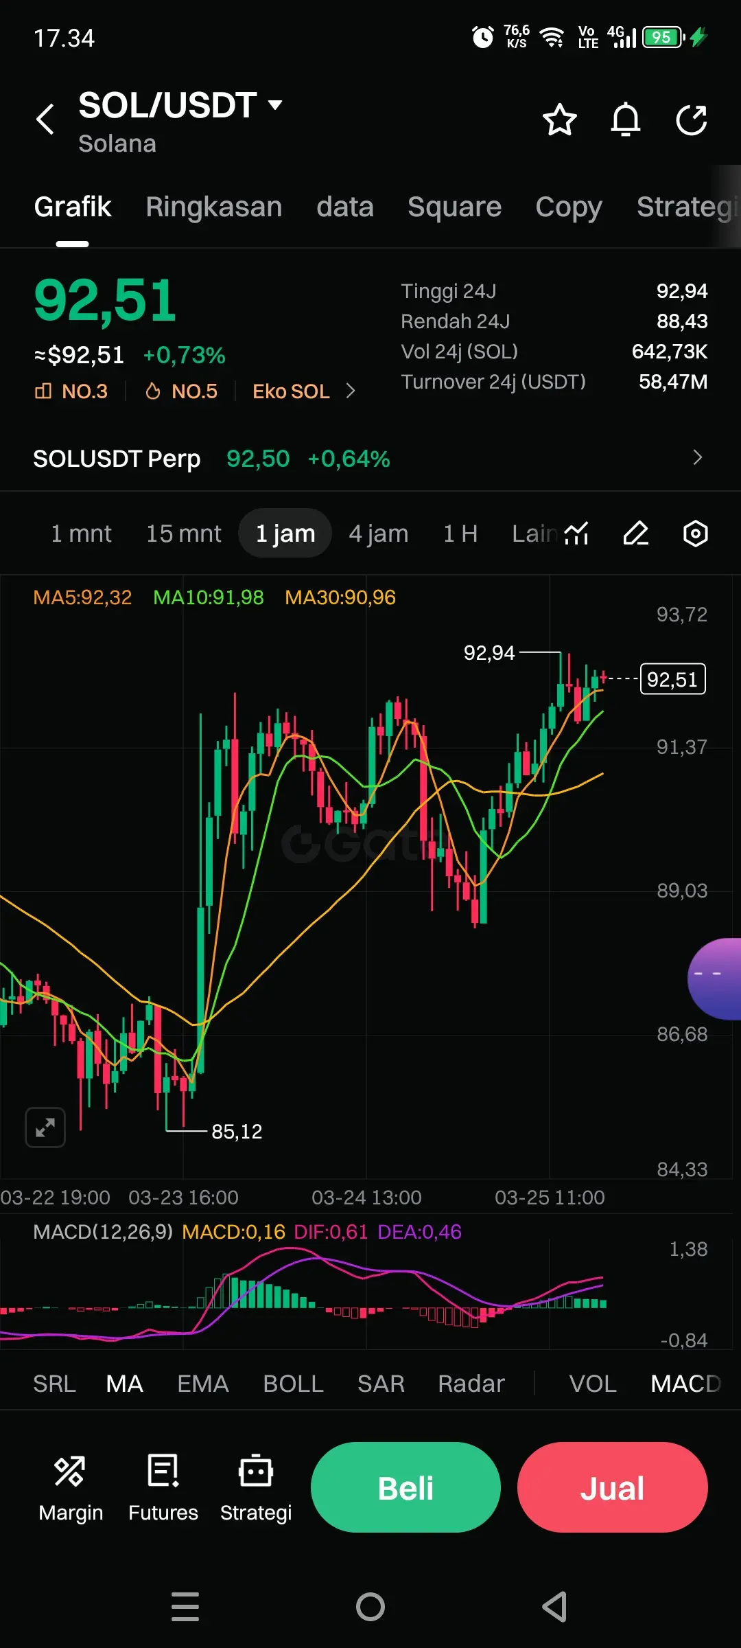Open the data tab
The image size is (741, 1648).
pyautogui.click(x=345, y=207)
